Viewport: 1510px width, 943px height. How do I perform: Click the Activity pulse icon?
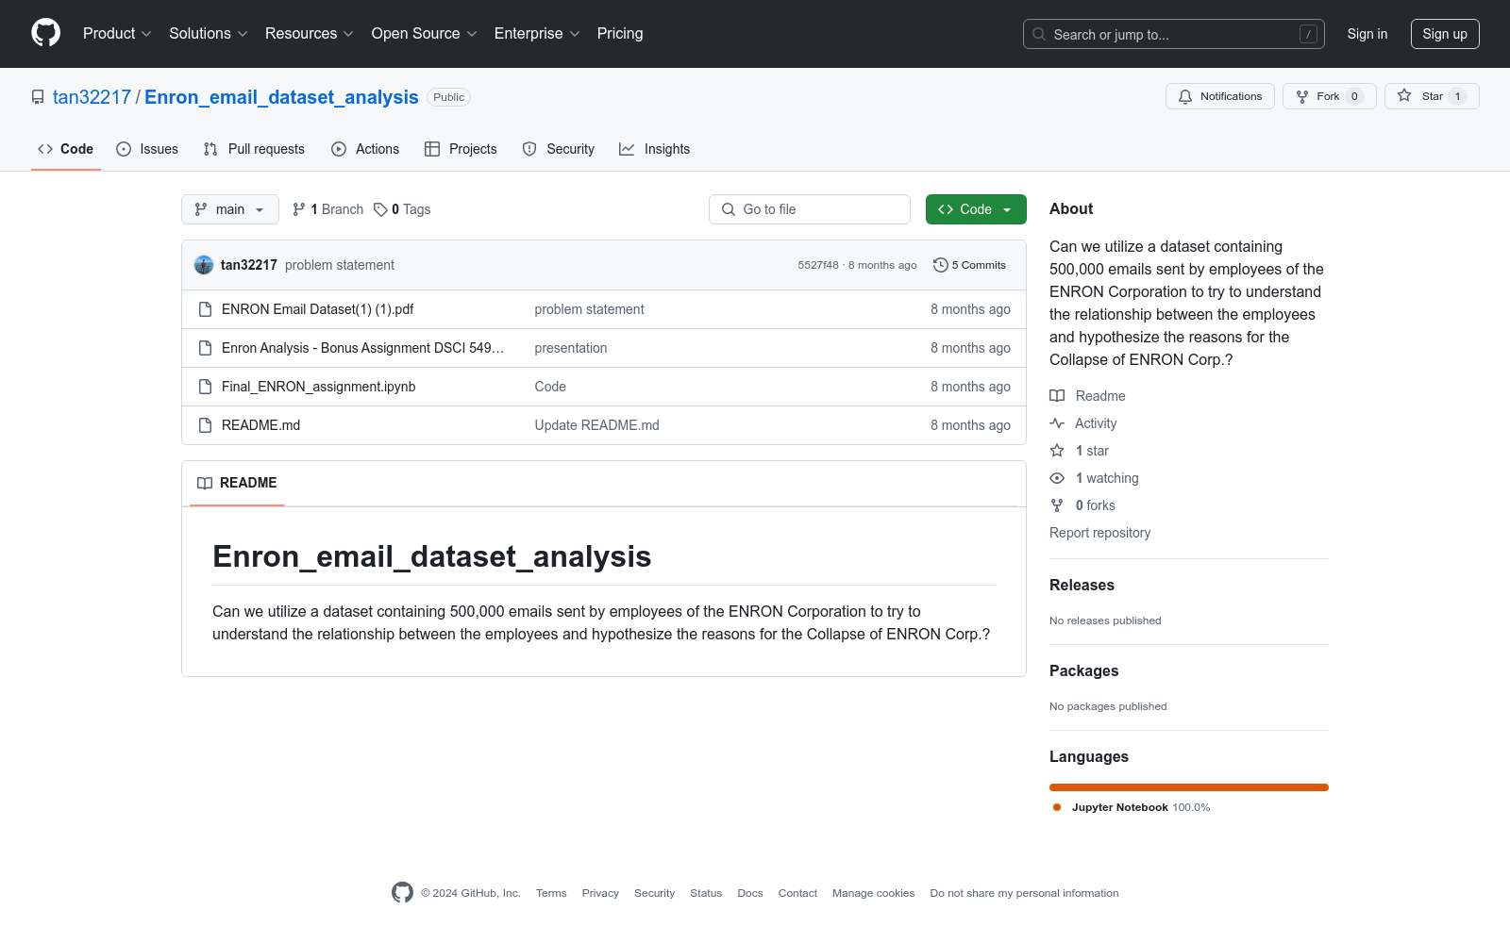tap(1057, 423)
